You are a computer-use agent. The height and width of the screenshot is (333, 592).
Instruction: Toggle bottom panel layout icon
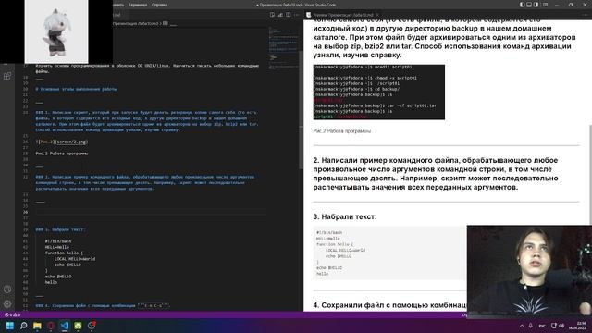[x=529, y=5]
